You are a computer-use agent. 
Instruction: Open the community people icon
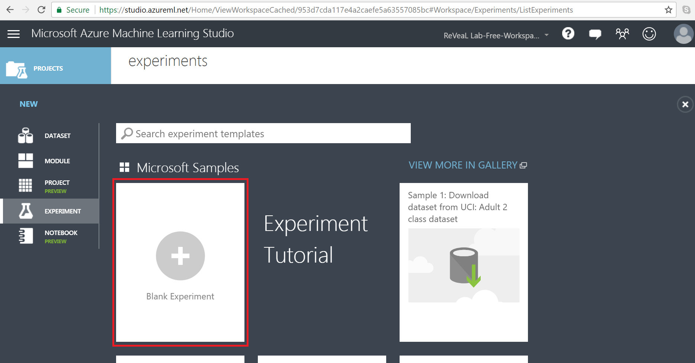coord(622,34)
